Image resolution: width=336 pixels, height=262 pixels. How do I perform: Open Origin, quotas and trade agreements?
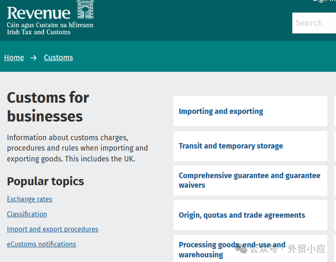241,215
